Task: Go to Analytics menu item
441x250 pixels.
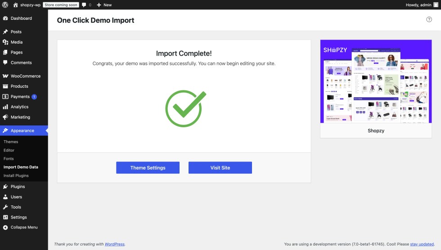Action: (24, 107)
